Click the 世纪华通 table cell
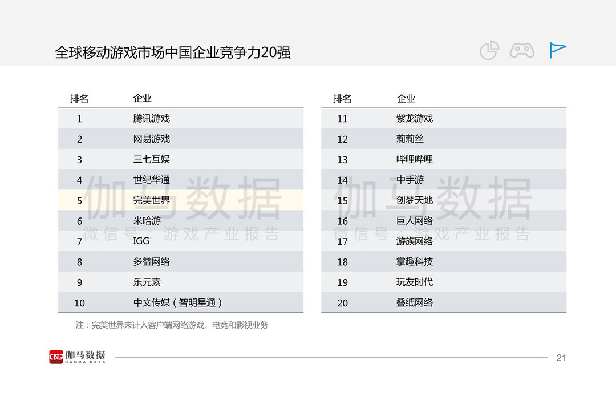616x400 pixels. pos(151,180)
